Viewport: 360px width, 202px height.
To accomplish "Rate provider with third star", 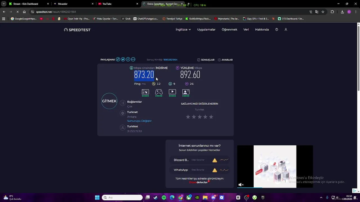I will click(199, 117).
